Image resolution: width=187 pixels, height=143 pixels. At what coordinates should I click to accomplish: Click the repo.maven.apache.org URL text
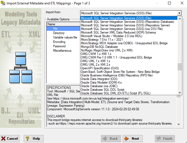coord(87,123)
